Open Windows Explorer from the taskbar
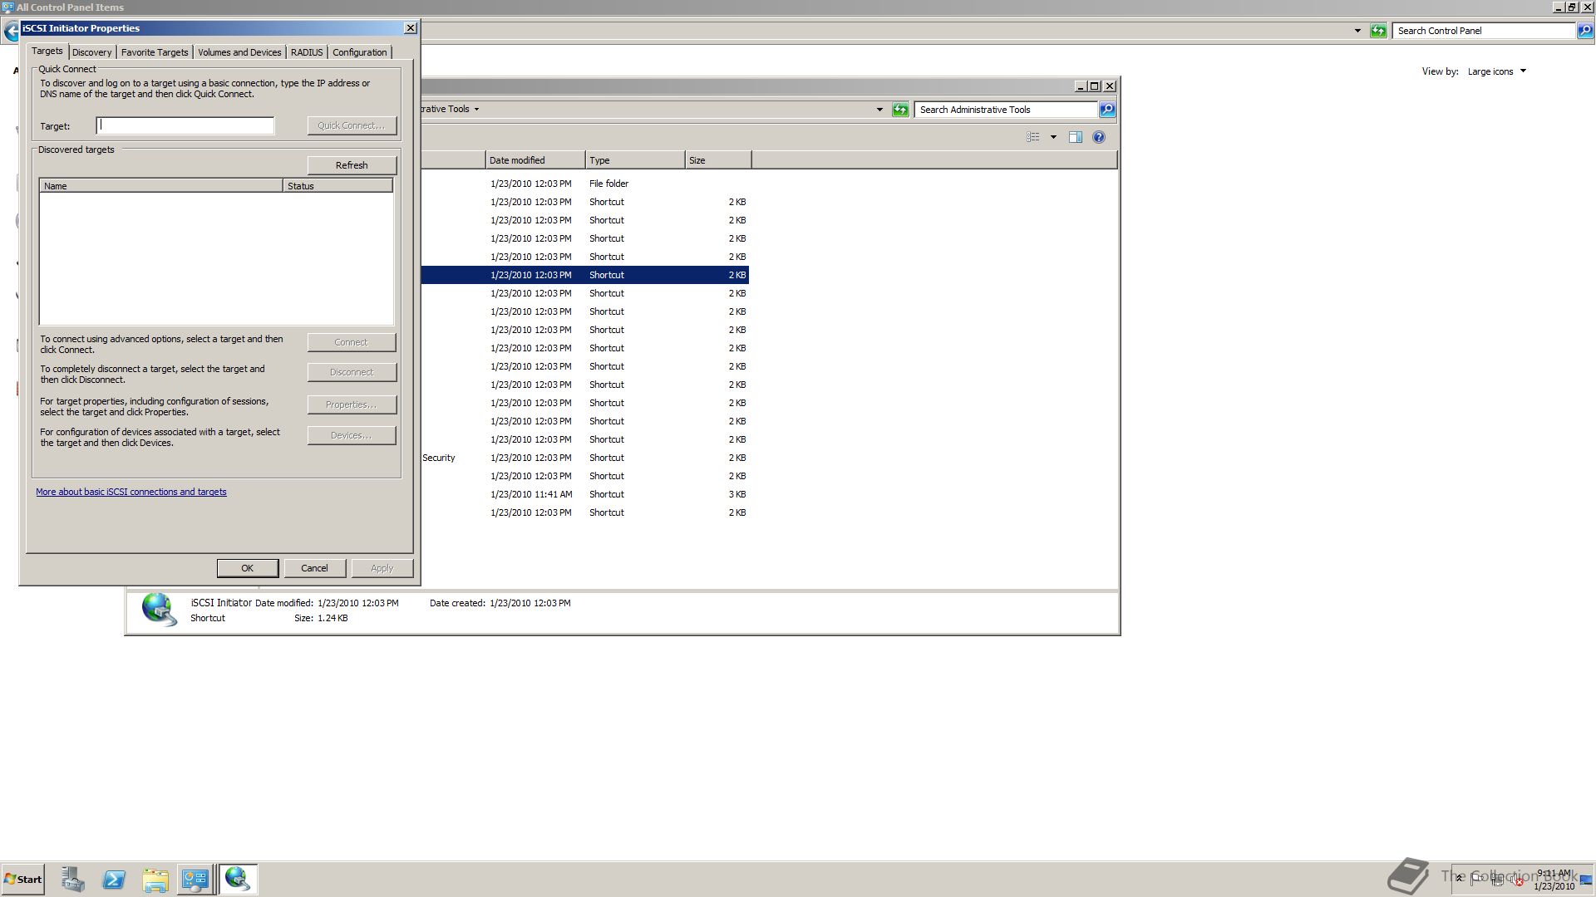The height and width of the screenshot is (897, 1596). [x=155, y=880]
